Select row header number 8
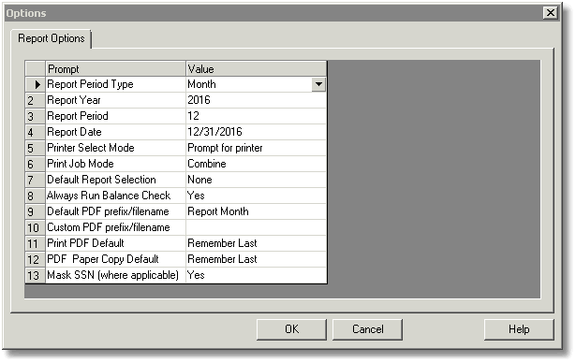This screenshot has width=576, height=363. point(36,196)
